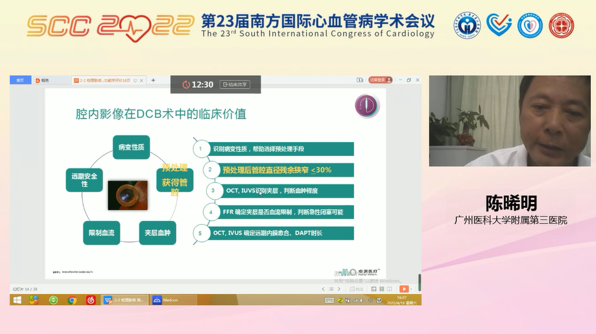This screenshot has width=596, height=334.
Task: Go to next slide arrow
Action: click(339, 289)
